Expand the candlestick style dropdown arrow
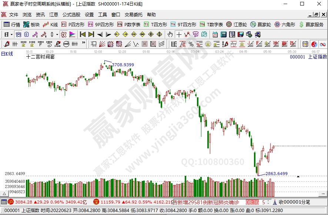The image size is (328, 215). point(57,34)
